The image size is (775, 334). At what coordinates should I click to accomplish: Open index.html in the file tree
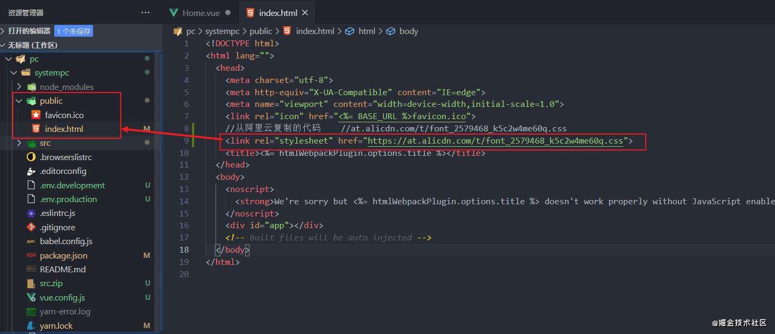[64, 129]
